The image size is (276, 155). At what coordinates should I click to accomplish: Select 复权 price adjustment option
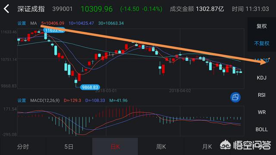[262, 26]
